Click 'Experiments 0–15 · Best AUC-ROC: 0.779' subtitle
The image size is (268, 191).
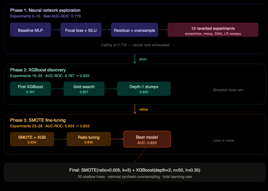(45, 16)
